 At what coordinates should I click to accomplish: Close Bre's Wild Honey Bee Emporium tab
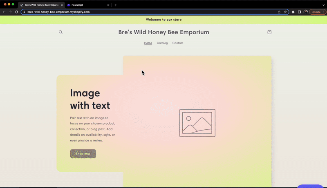click(62, 5)
